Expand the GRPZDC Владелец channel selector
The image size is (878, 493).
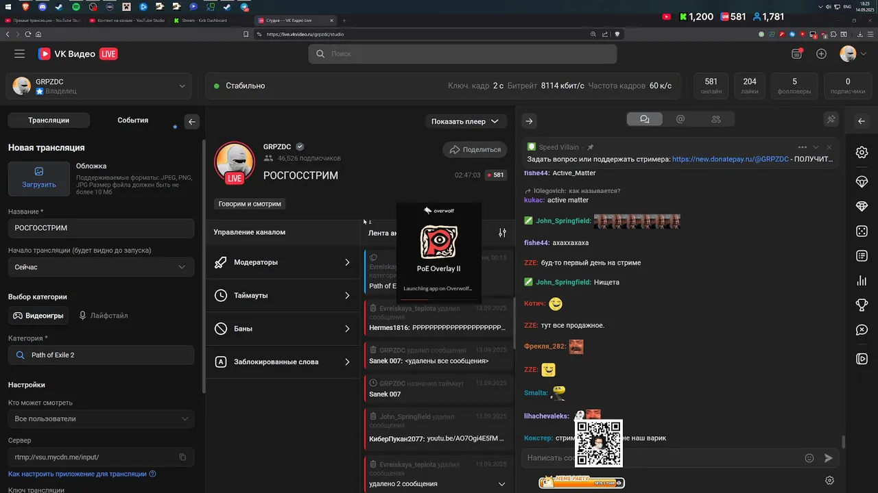100,86
